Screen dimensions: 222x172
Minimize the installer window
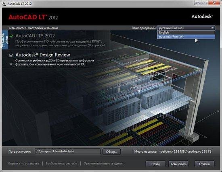pyautogui.click(x=198, y=3)
